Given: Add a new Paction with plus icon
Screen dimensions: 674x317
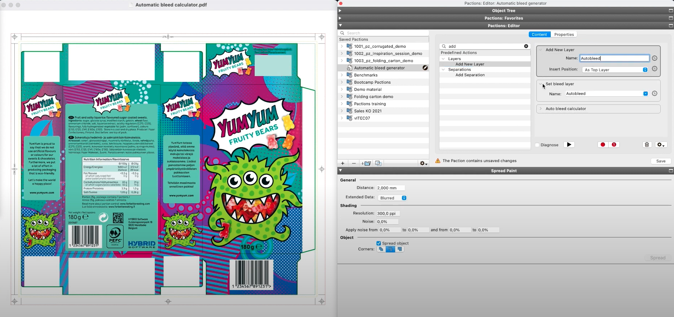Looking at the screenshot, I should click(x=342, y=163).
